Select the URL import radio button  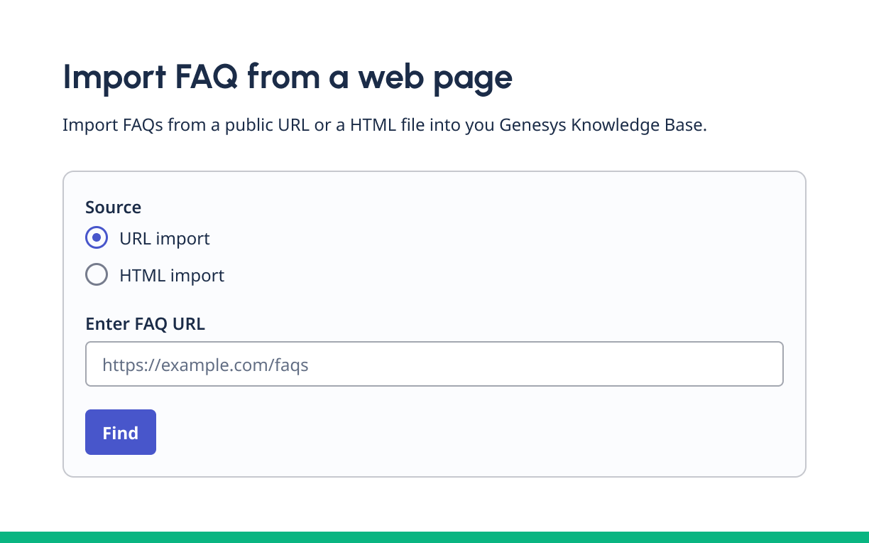point(97,238)
